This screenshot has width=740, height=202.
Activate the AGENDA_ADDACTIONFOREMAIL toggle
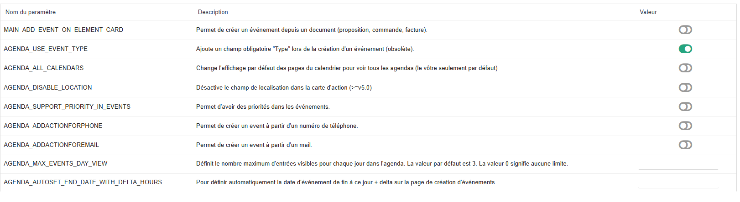pos(685,145)
